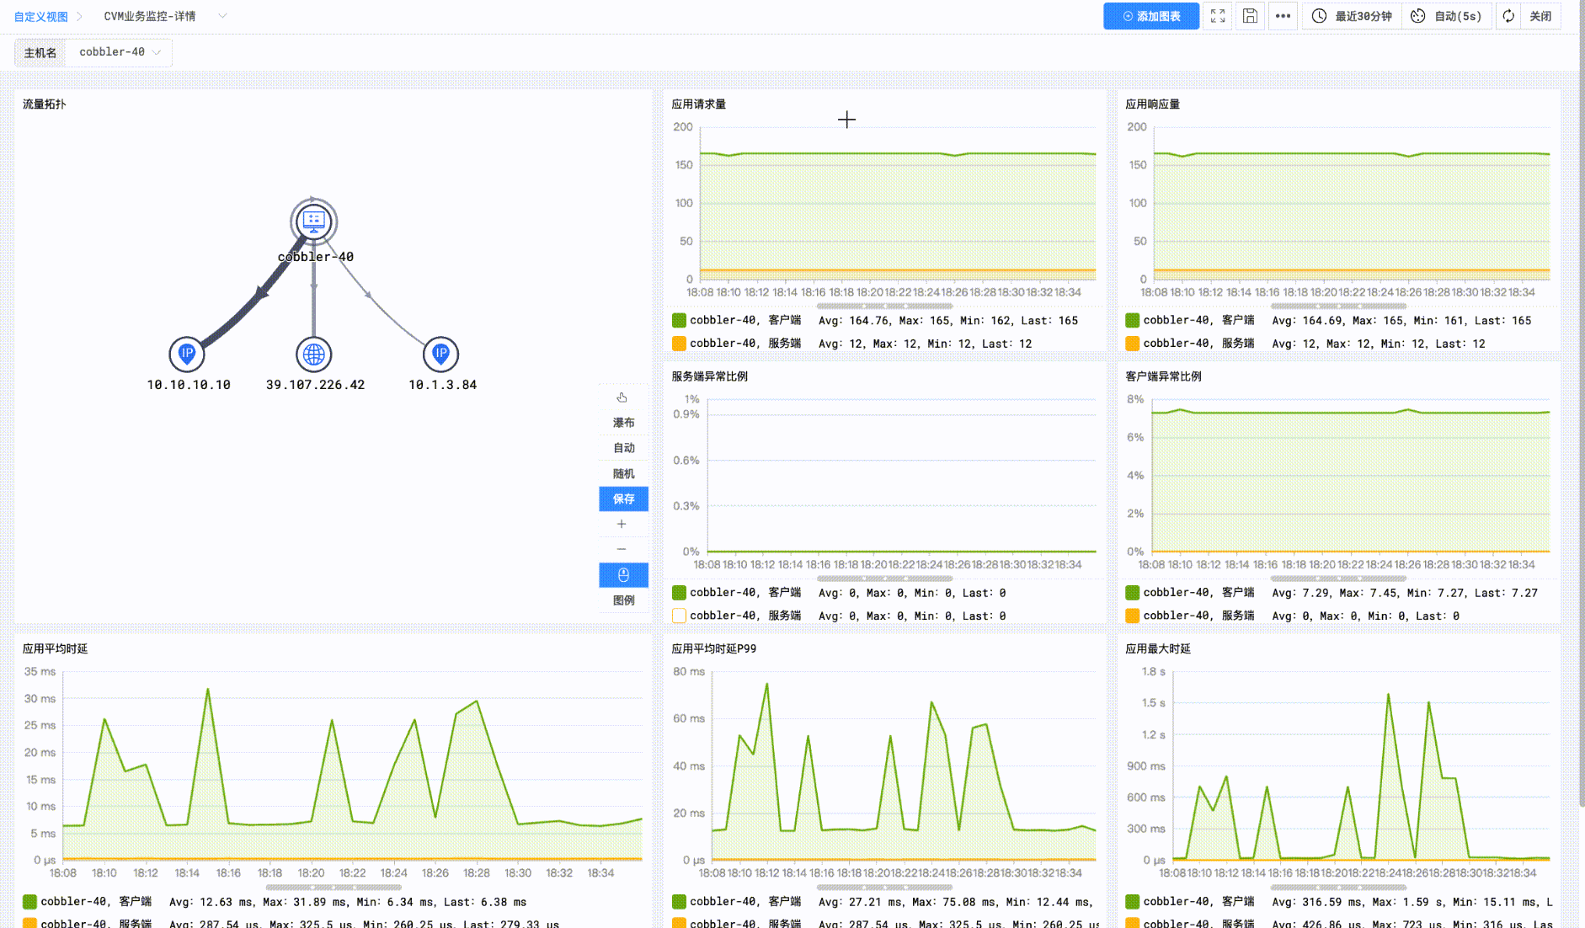Open the 自动(5s) refresh interval dropdown
This screenshot has width=1585, height=928.
pyautogui.click(x=1447, y=16)
